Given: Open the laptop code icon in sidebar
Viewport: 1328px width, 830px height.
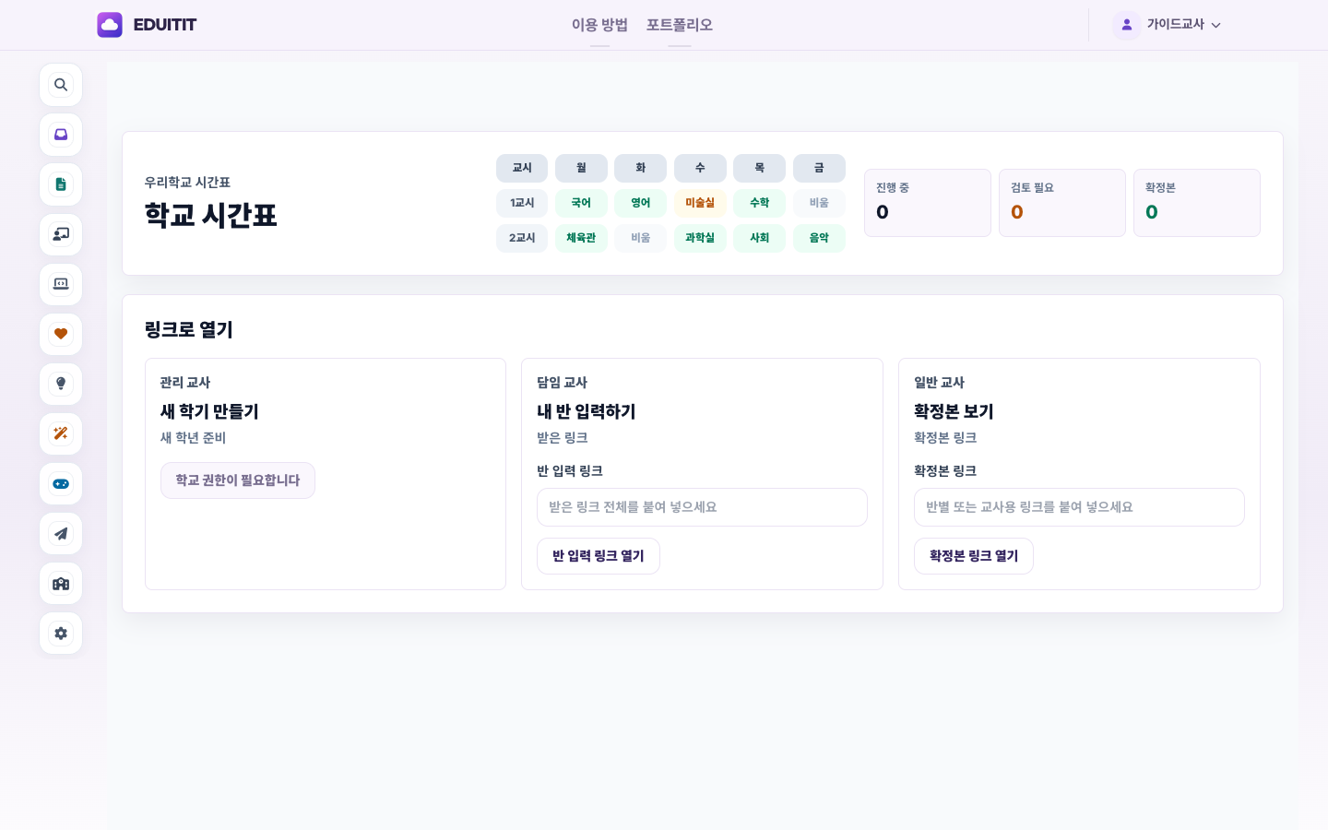Looking at the screenshot, I should (x=61, y=284).
